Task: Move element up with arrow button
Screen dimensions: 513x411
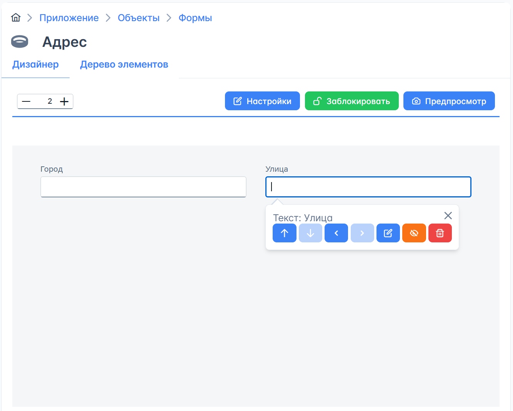Action: point(284,233)
